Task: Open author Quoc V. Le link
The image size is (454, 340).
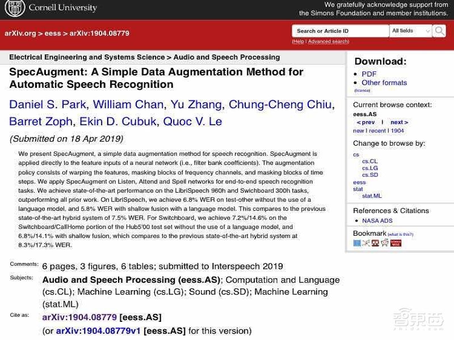Action: click(192, 121)
